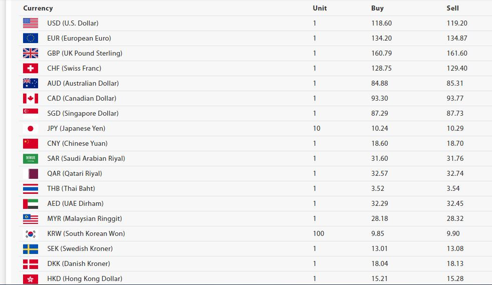Screen dimensions: 492x285
Task: Select the Hong Kong flag icon
Action: tap(31, 279)
